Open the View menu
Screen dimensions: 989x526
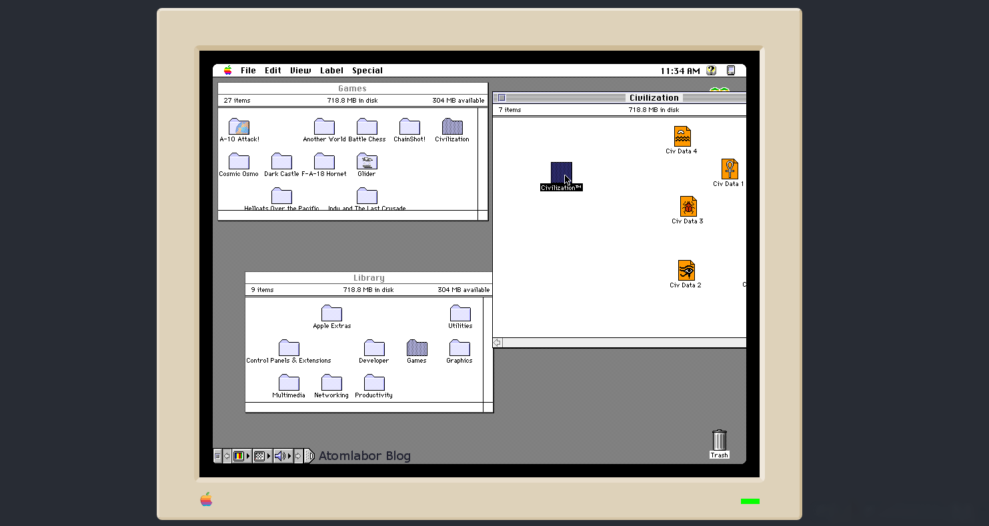tap(301, 70)
